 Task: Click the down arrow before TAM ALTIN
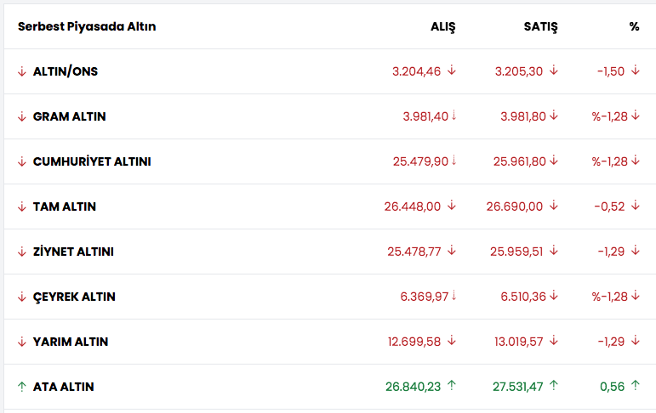pos(22,206)
